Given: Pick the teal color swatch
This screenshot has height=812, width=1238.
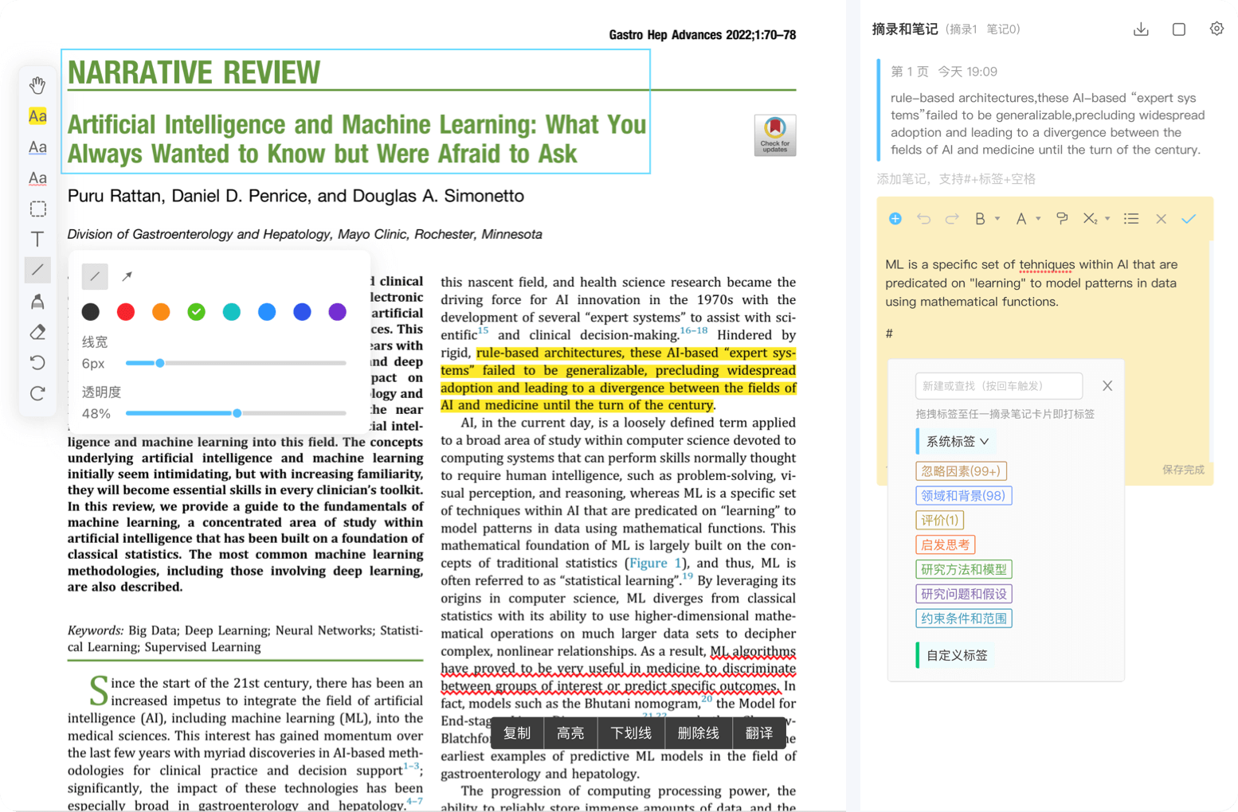Looking at the screenshot, I should 232,312.
